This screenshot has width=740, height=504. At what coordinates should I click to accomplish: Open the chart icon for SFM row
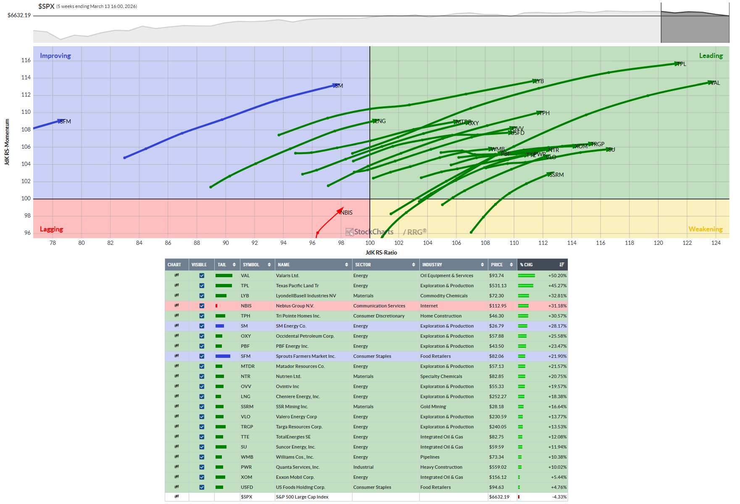click(x=177, y=356)
